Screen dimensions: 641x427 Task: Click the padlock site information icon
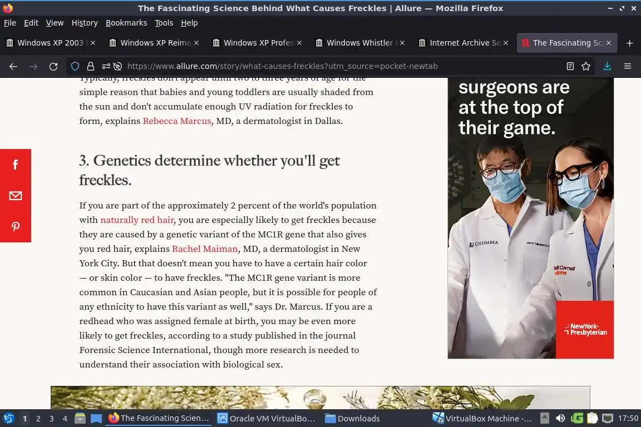(90, 66)
